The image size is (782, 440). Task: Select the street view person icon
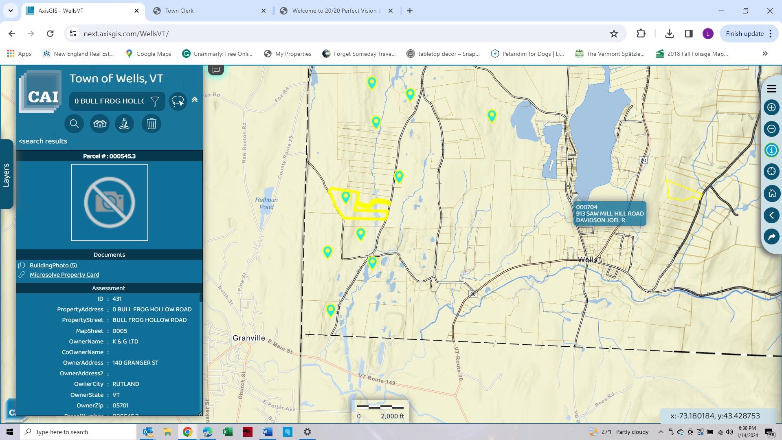pos(125,123)
